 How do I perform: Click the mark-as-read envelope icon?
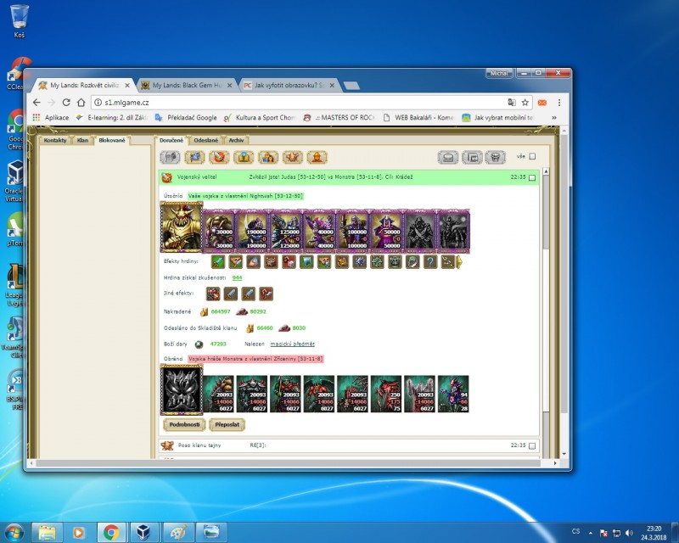pyautogui.click(x=449, y=157)
